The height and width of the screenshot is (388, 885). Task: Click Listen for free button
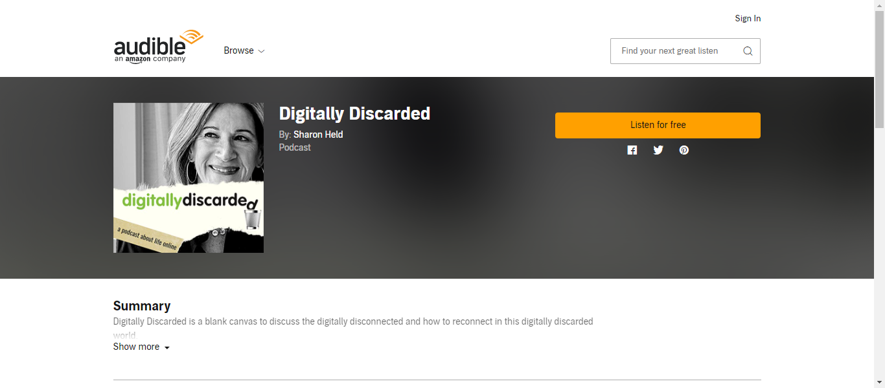pos(658,125)
